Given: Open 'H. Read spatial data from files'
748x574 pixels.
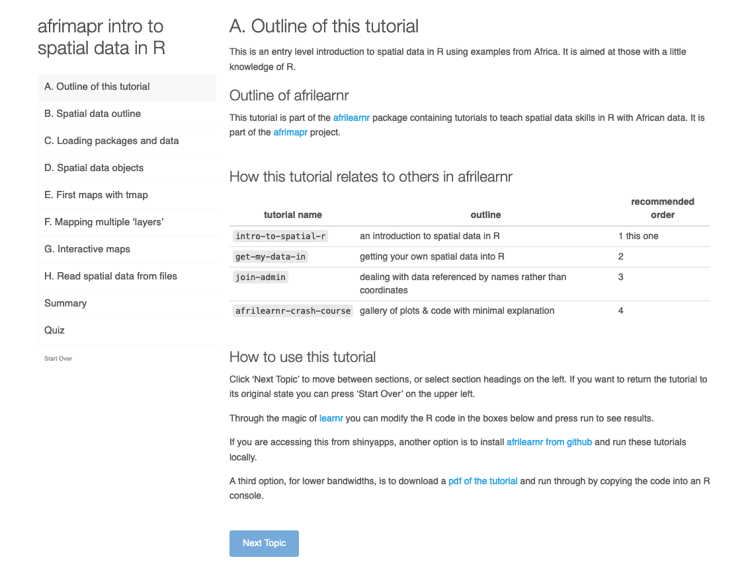Looking at the screenshot, I should [x=110, y=276].
